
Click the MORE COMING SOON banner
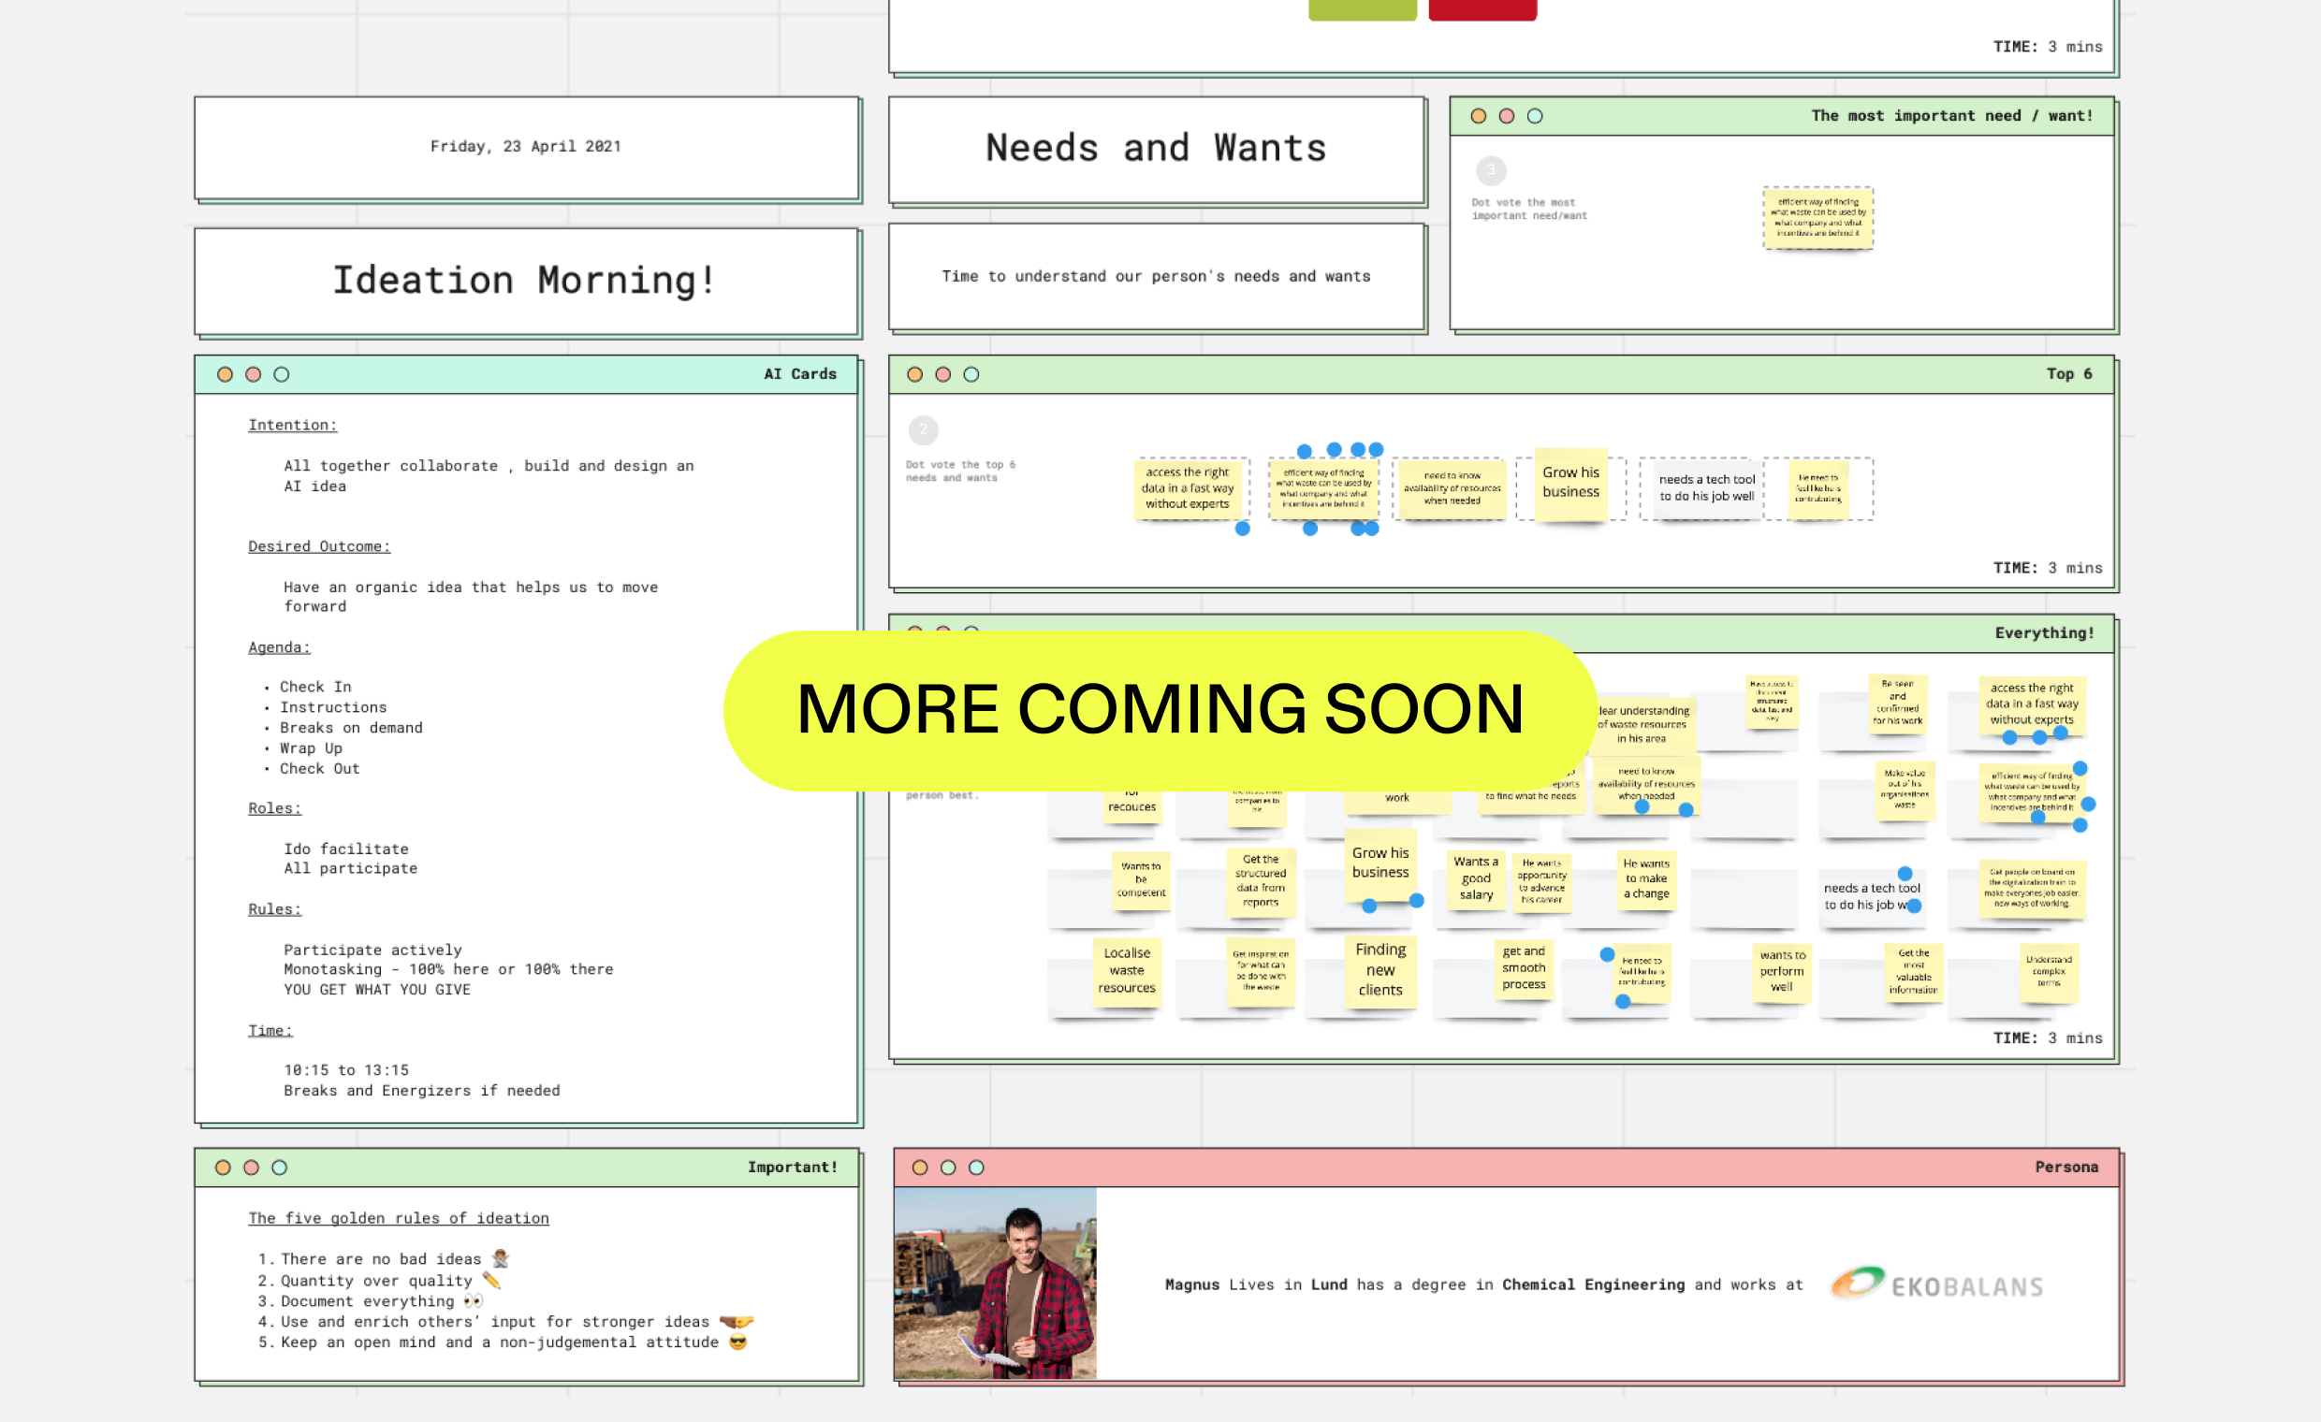pyautogui.click(x=1160, y=710)
